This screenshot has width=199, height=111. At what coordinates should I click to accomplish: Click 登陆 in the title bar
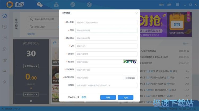pyautogui.click(x=161, y=5)
